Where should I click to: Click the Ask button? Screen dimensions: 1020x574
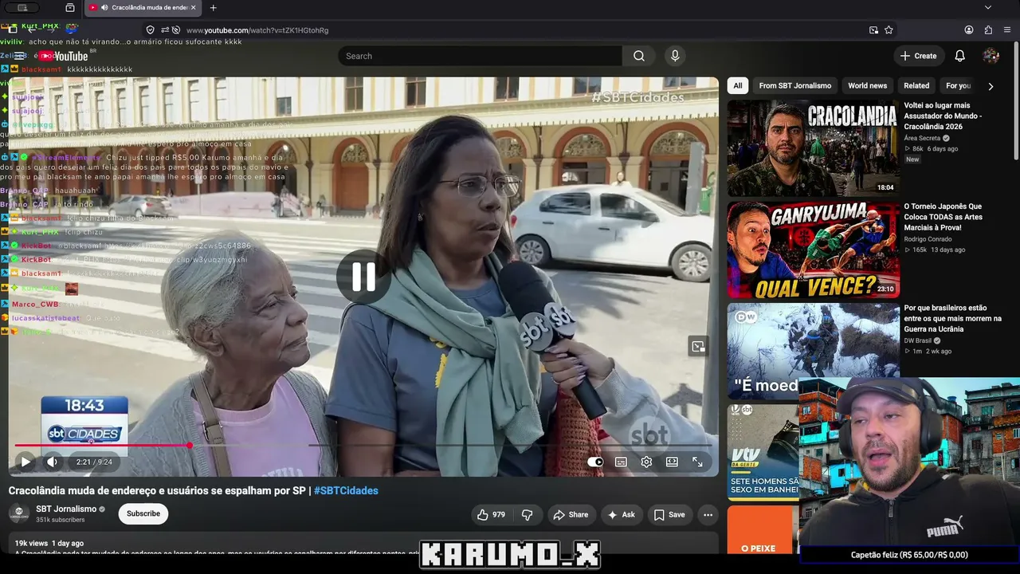pyautogui.click(x=621, y=515)
